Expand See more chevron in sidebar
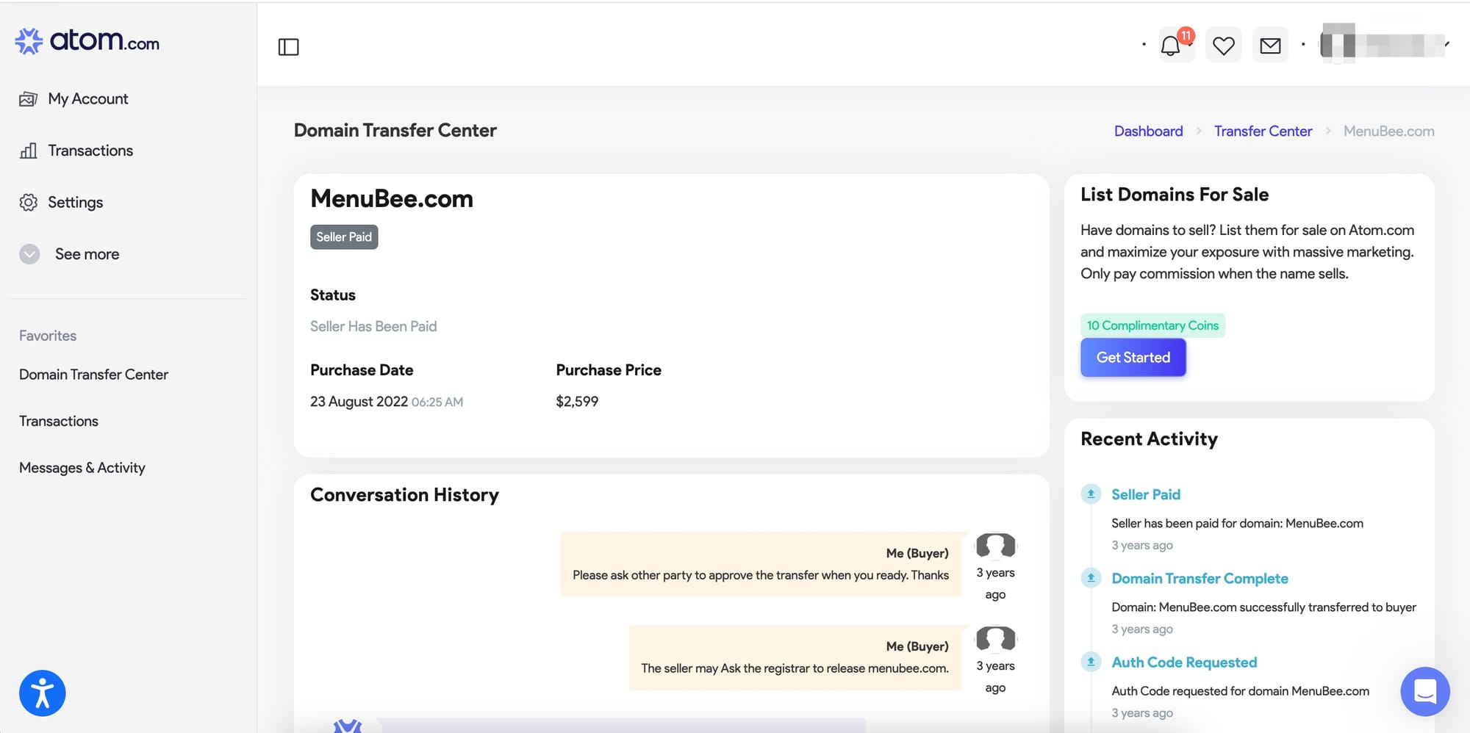The height and width of the screenshot is (733, 1470). tap(29, 254)
